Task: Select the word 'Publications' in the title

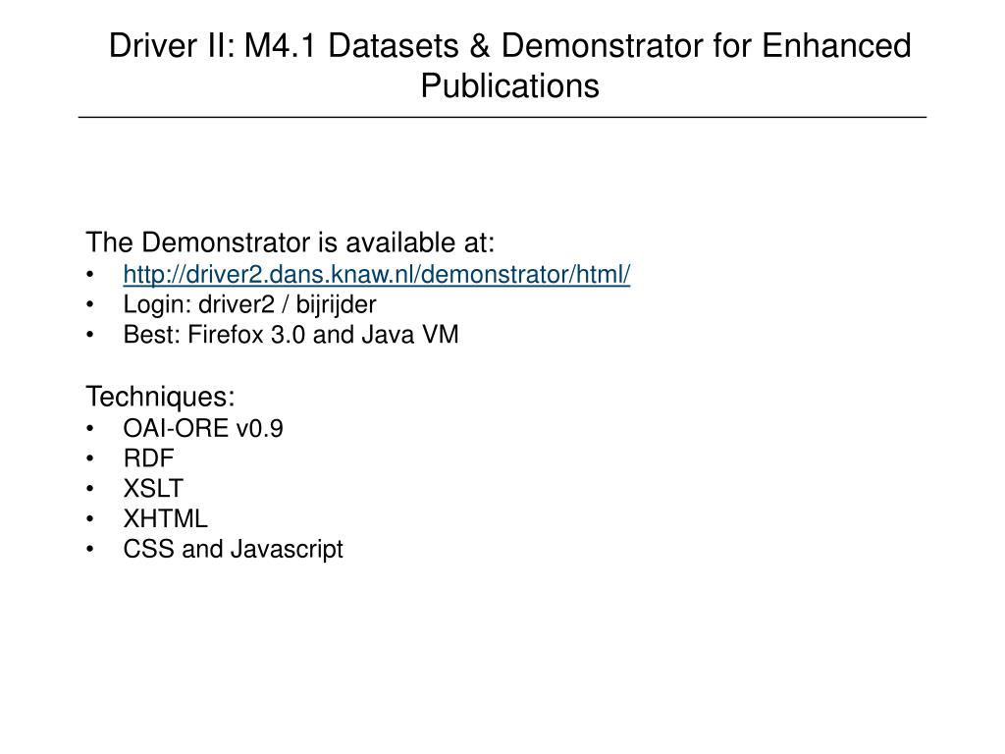Action: pos(509,85)
